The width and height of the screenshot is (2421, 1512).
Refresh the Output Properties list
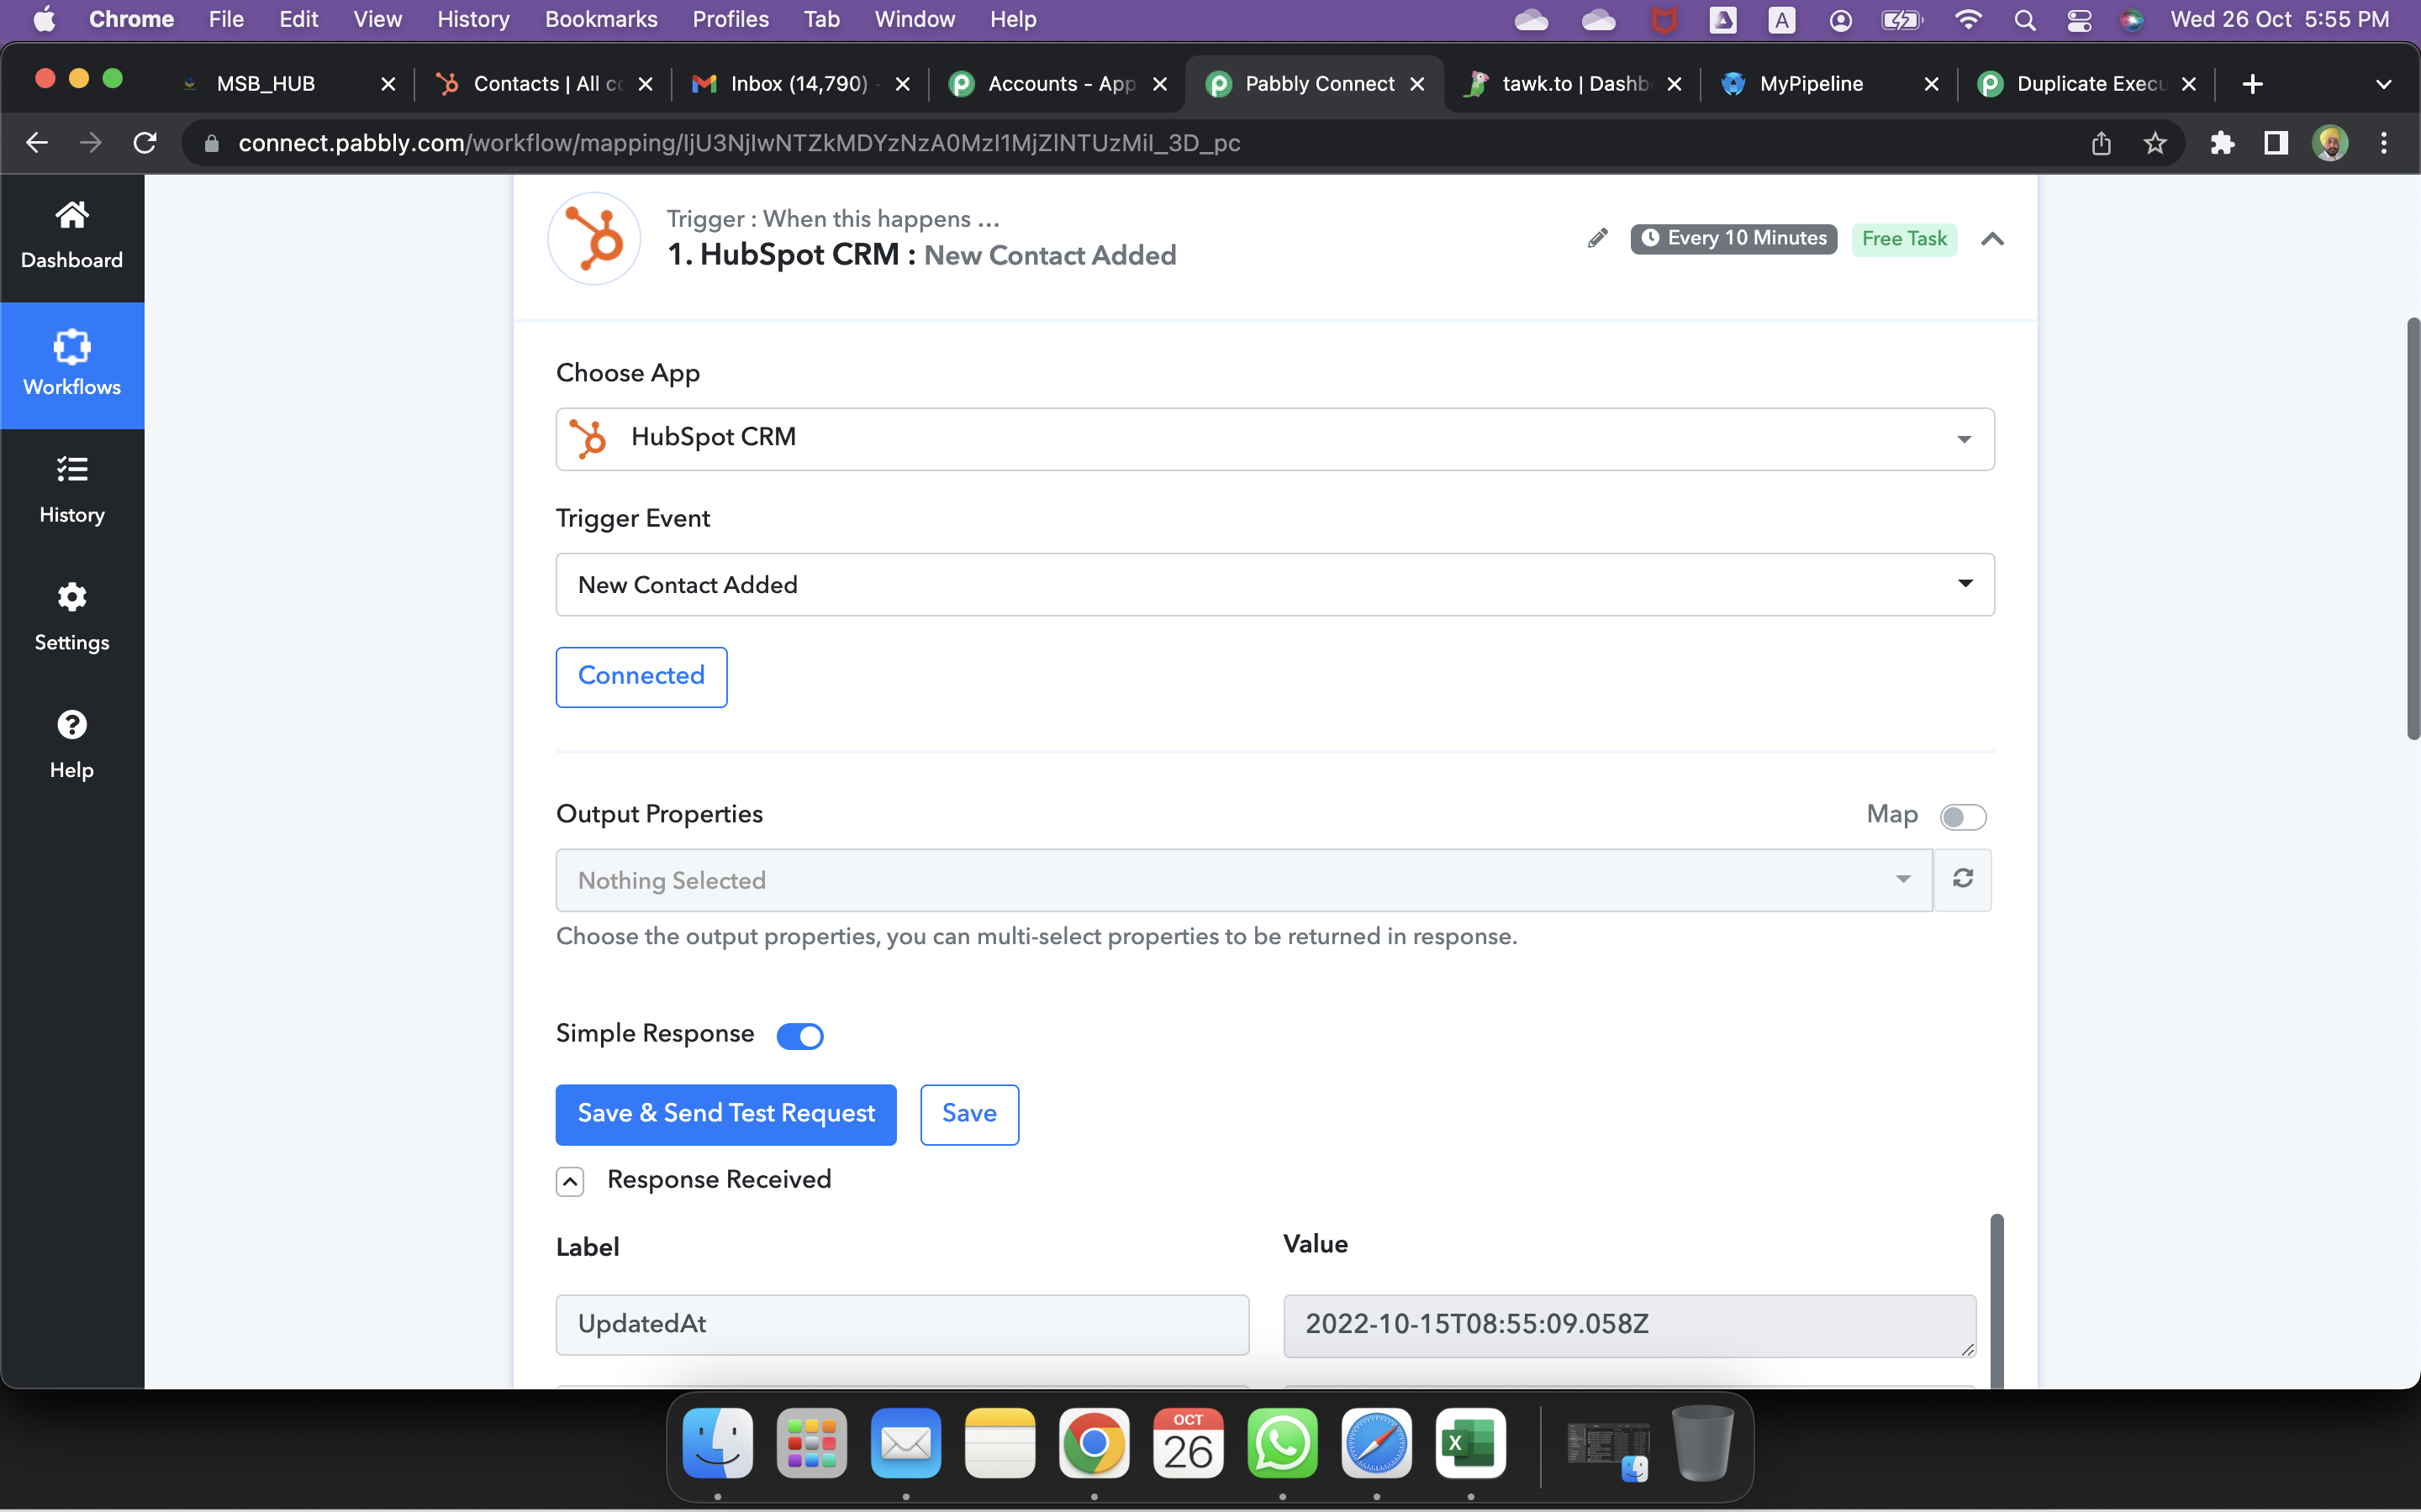coord(1963,879)
